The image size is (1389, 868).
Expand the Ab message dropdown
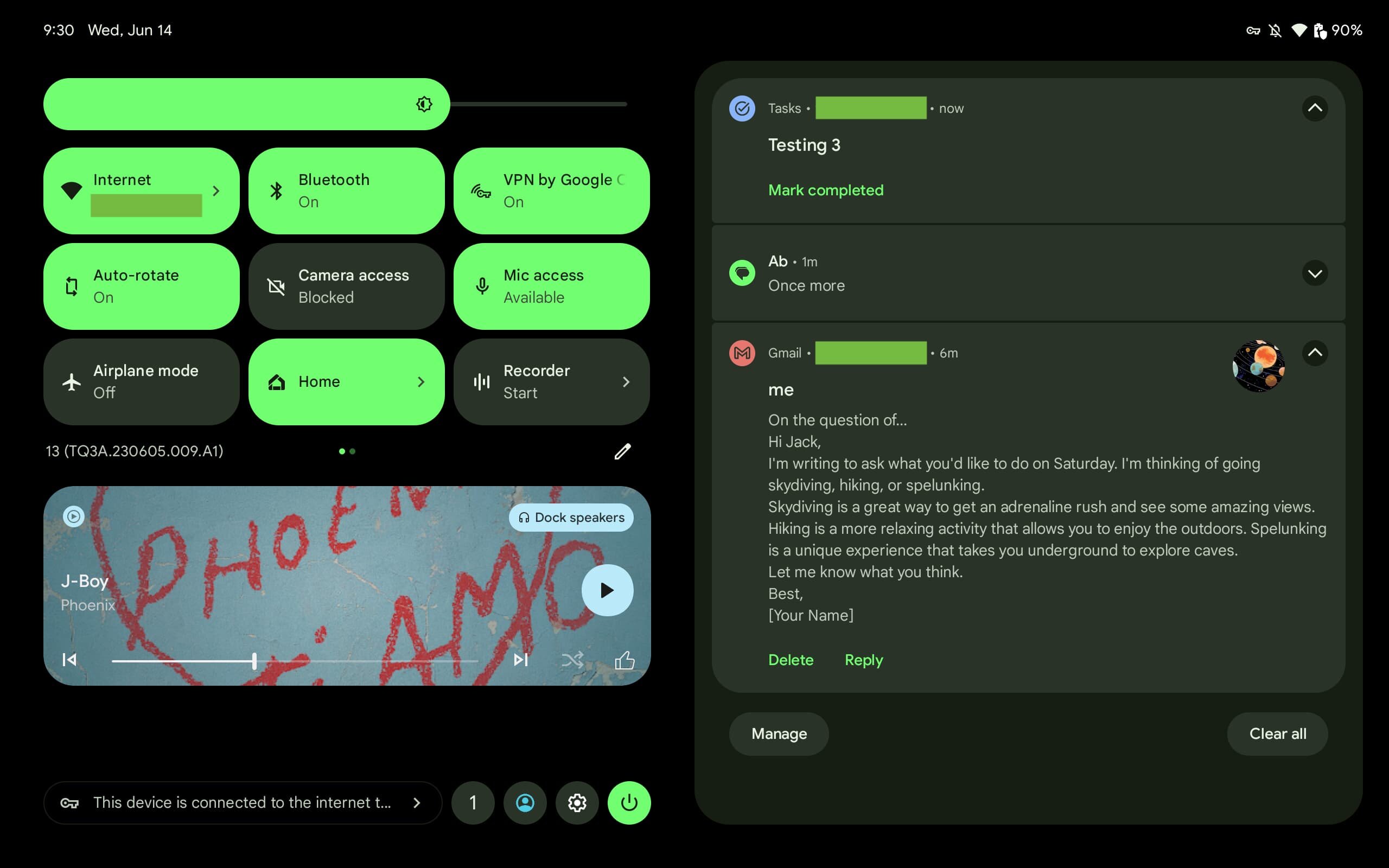point(1313,272)
